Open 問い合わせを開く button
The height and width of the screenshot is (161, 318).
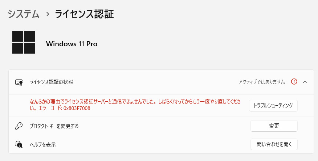tap(274, 144)
